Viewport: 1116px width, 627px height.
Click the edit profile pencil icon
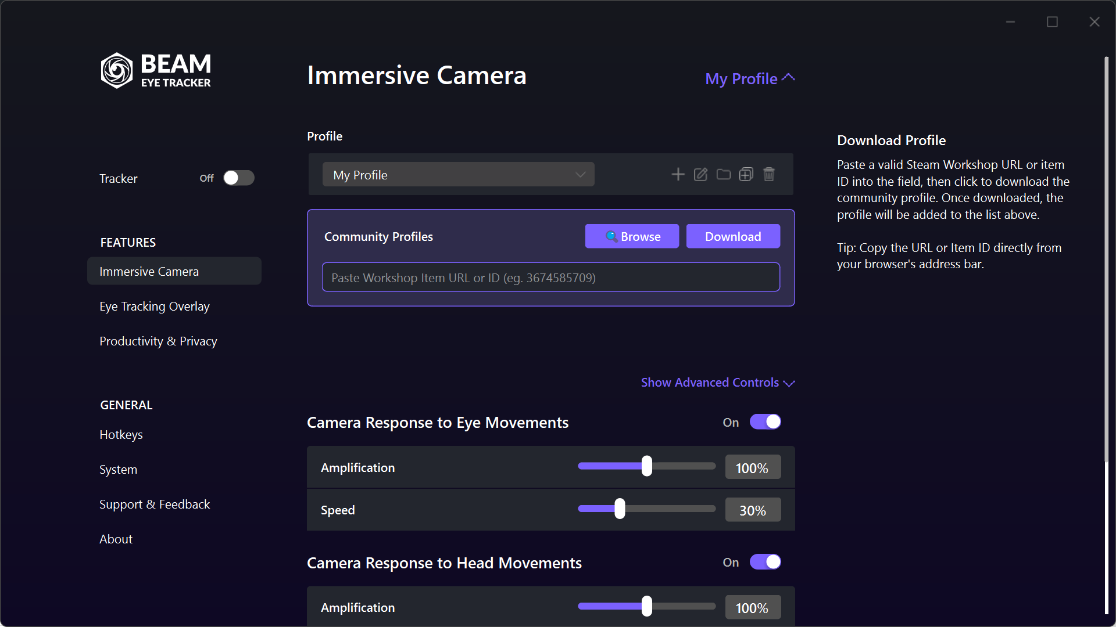point(700,175)
